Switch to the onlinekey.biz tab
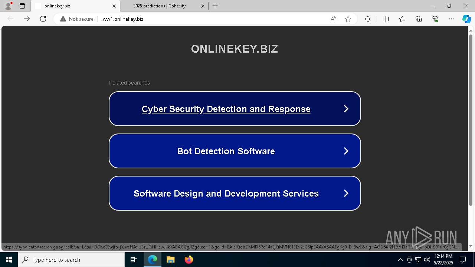Image resolution: width=475 pixels, height=267 pixels. click(x=75, y=6)
